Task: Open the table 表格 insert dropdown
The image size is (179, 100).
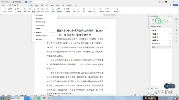Action: pos(25,10)
